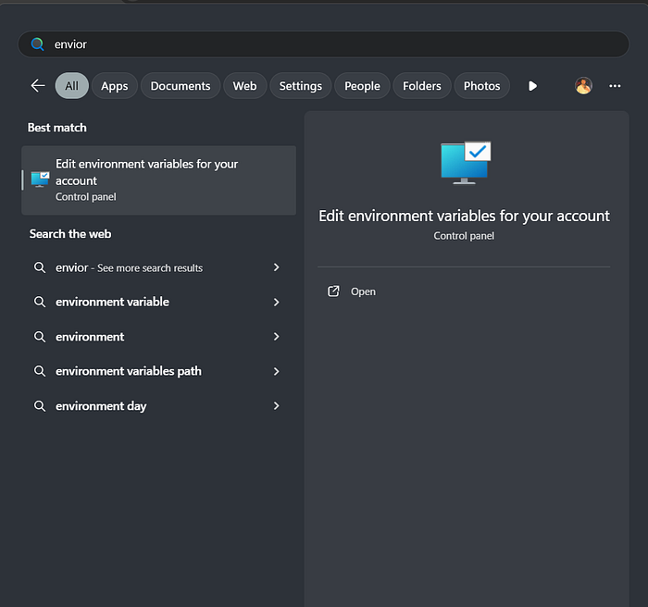Click the back arrow icon
Screen dimensions: 648x607
pyautogui.click(x=38, y=86)
